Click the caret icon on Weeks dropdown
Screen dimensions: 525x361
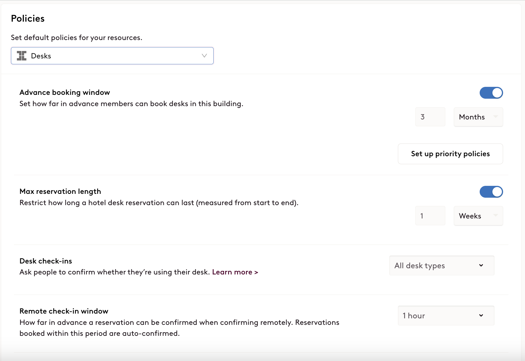[x=495, y=215]
